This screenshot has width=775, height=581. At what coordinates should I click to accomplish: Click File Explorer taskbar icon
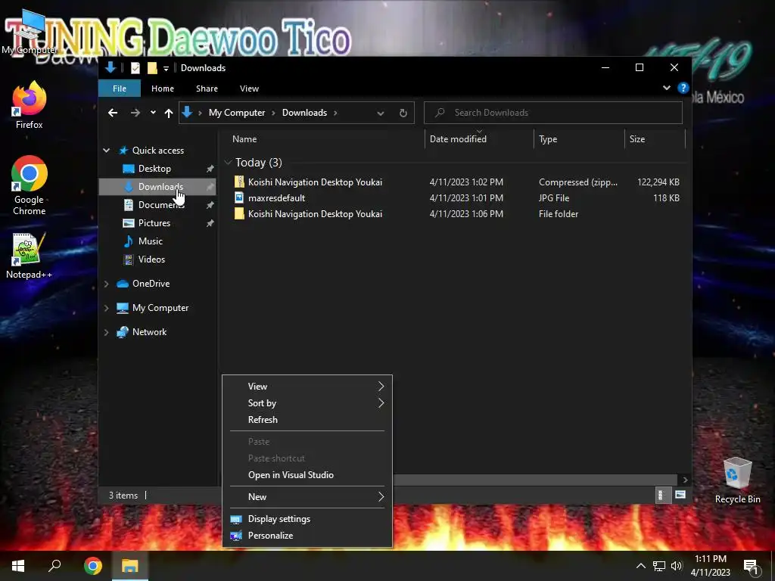click(x=130, y=566)
